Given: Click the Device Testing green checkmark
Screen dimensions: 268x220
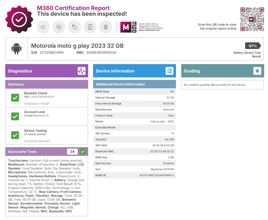Looking at the screenshot, I should click(x=15, y=135).
